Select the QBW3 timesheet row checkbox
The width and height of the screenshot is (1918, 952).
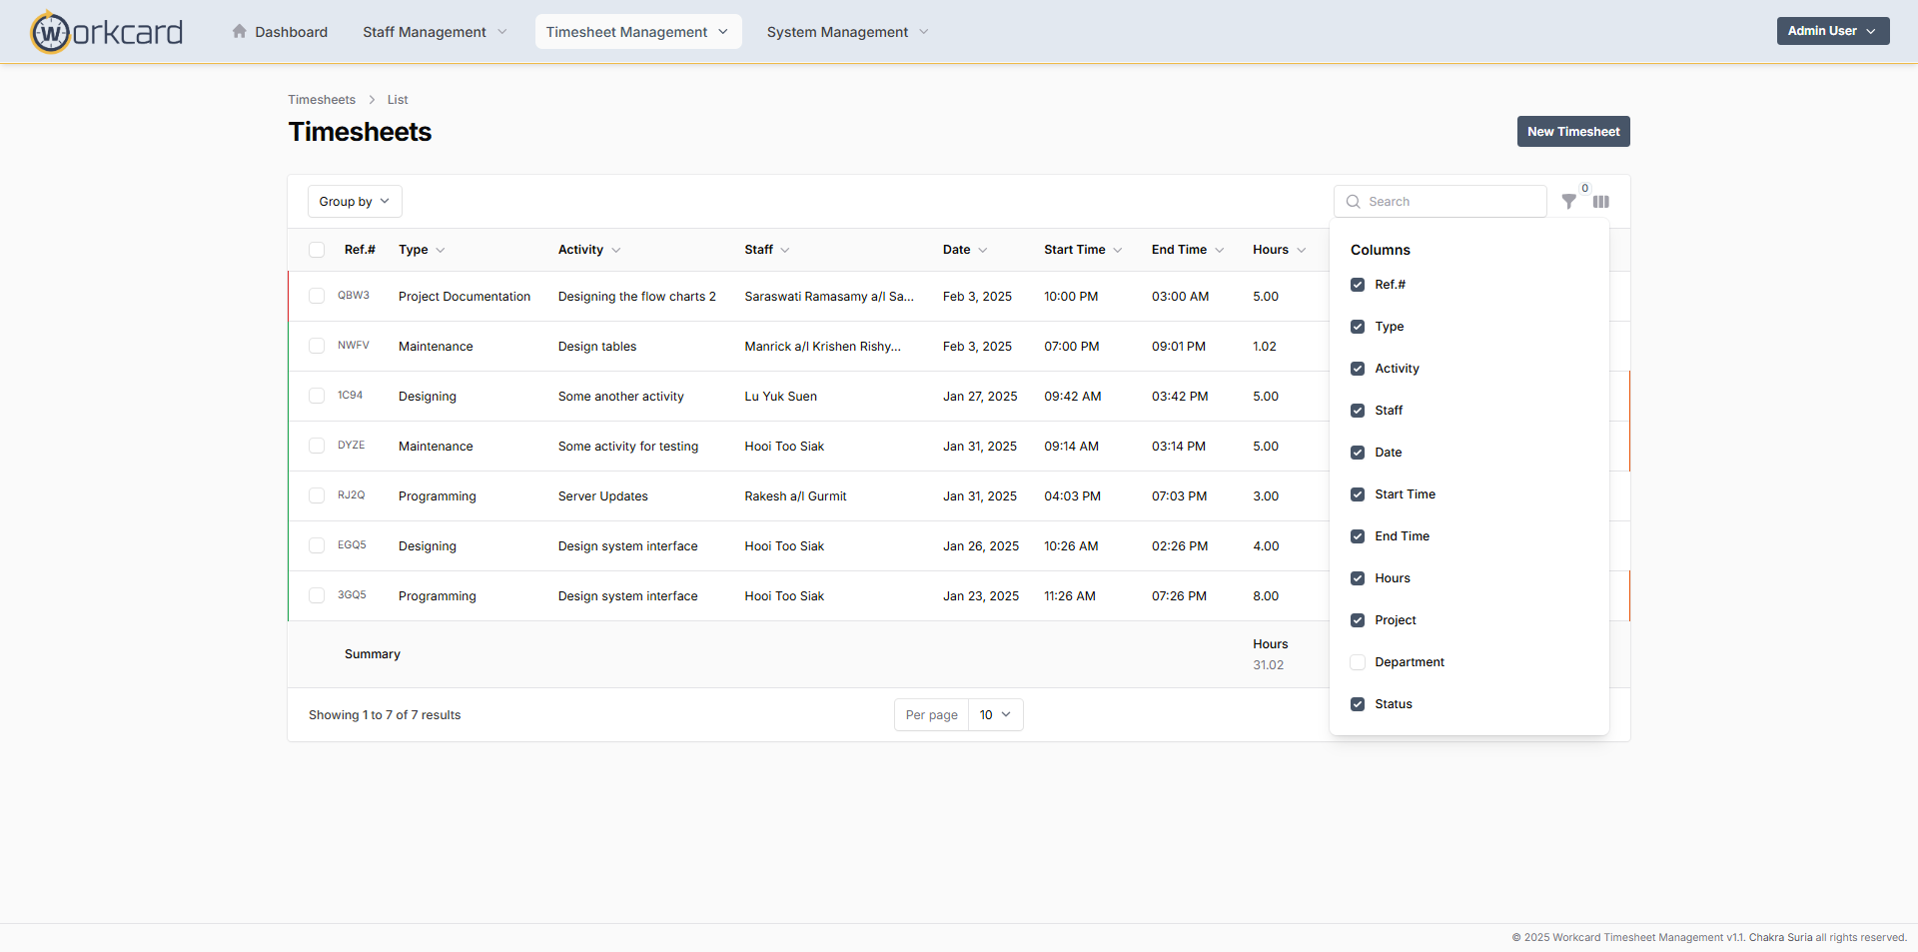coord(317,296)
